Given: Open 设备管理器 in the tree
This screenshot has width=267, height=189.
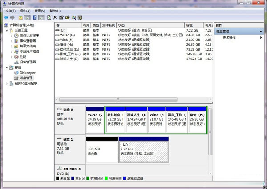Looking at the screenshot, I should pyautogui.click(x=28, y=62).
